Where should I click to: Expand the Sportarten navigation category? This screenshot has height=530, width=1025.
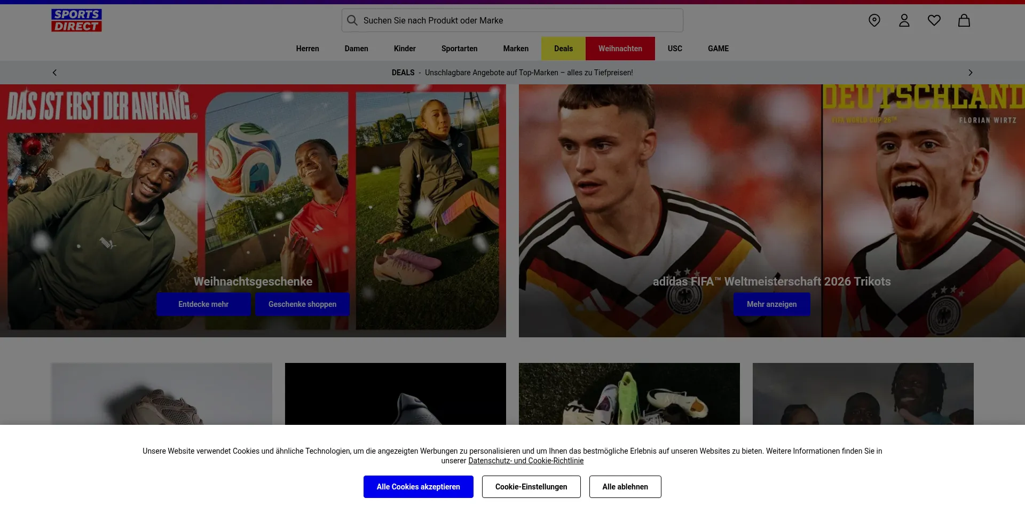pos(459,49)
